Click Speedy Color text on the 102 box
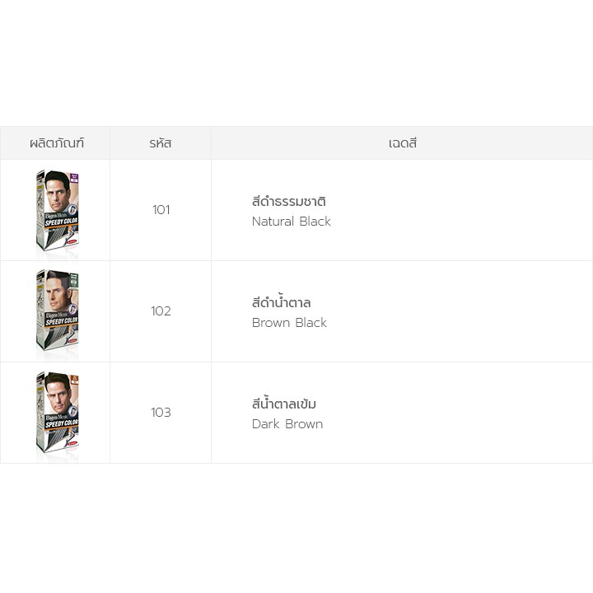 tap(62, 320)
